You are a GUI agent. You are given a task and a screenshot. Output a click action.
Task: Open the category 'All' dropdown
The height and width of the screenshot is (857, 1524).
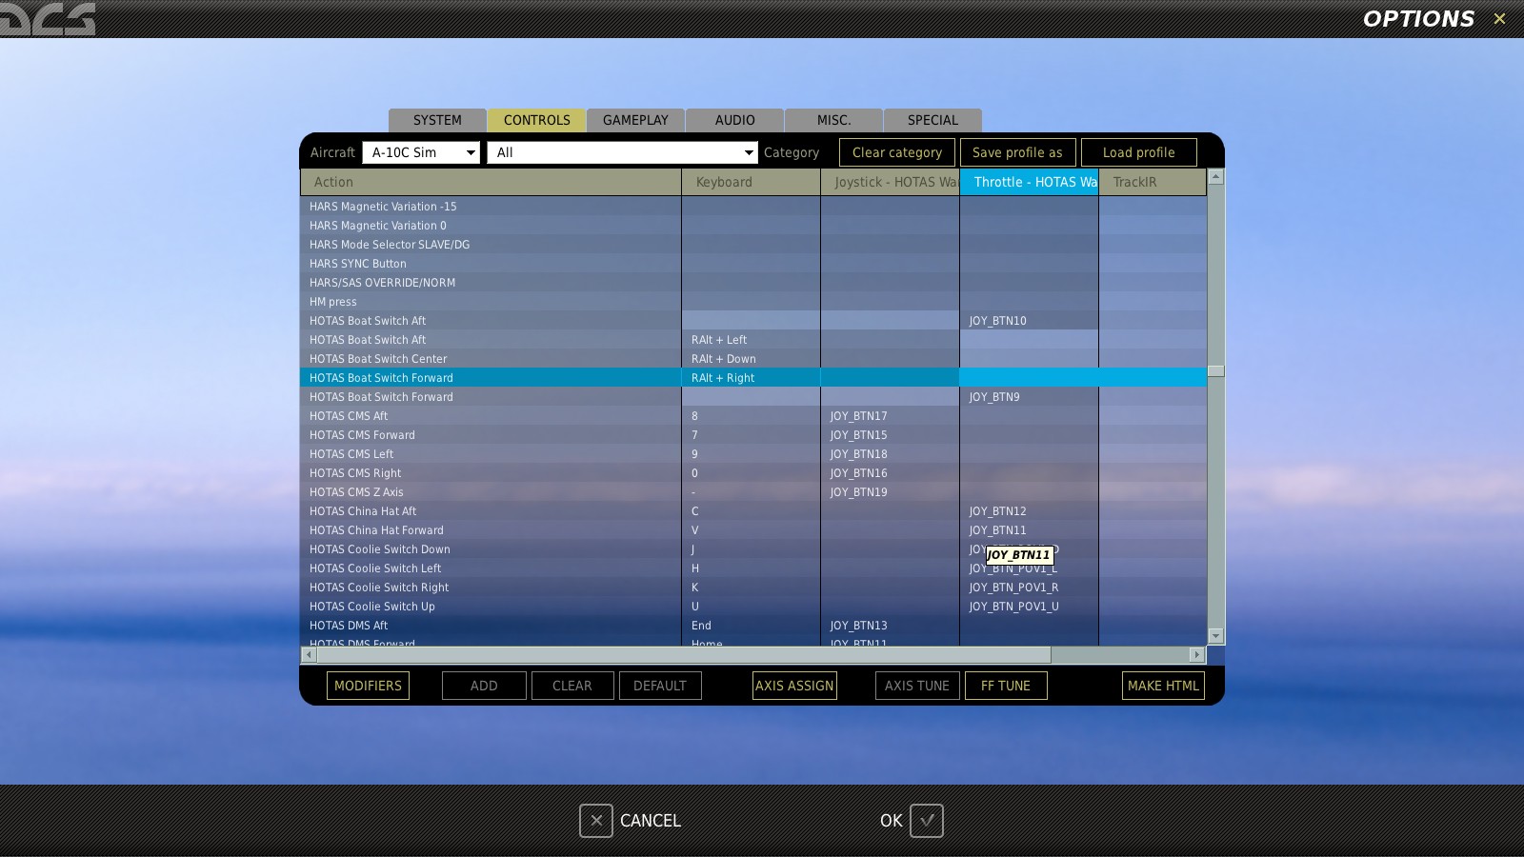[x=622, y=152]
